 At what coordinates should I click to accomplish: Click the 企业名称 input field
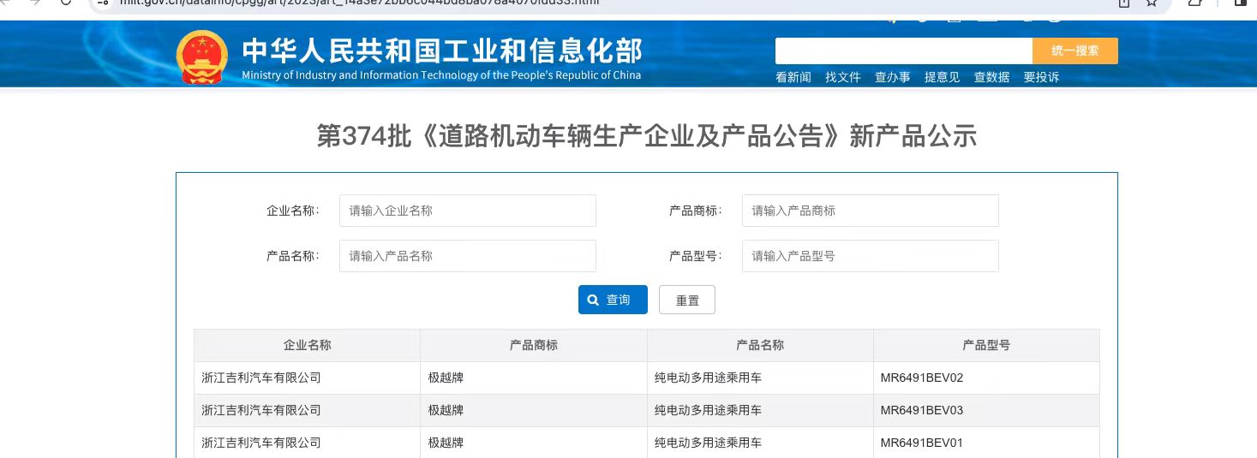[467, 211]
